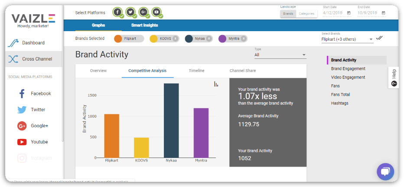Click the Nykaa bar in chart
Screen dimensions: 404x187
[171, 121]
